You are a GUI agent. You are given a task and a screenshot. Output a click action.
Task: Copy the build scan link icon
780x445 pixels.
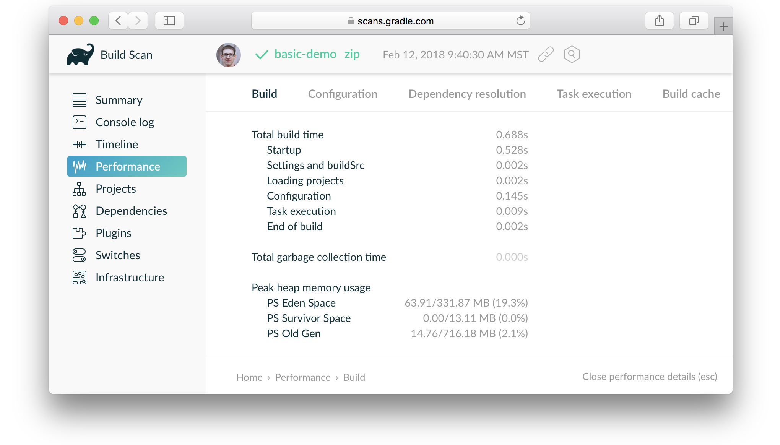(x=546, y=55)
